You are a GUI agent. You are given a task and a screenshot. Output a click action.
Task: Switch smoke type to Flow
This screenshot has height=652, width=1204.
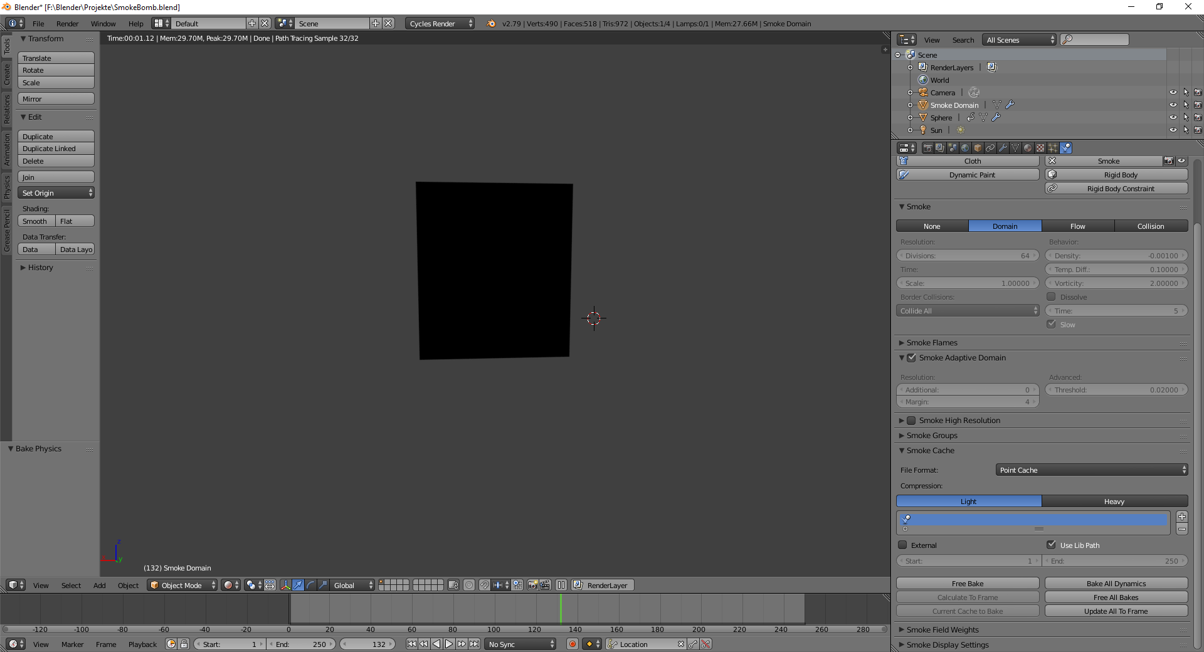point(1078,226)
